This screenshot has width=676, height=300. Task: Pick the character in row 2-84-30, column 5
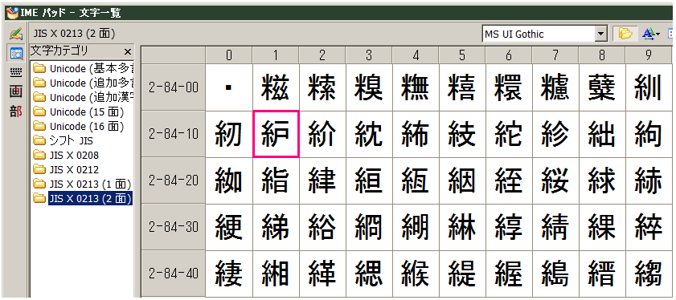tap(462, 227)
